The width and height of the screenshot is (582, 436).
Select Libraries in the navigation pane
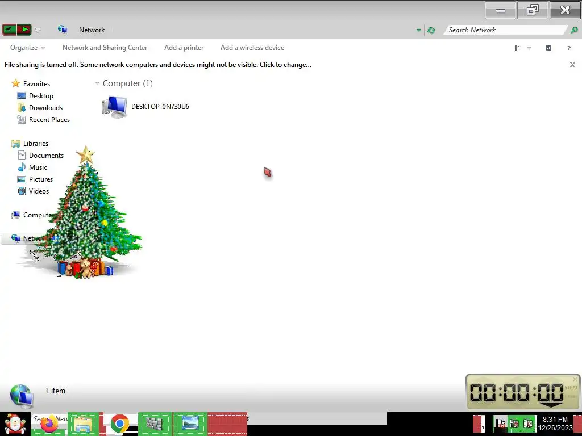coord(36,144)
